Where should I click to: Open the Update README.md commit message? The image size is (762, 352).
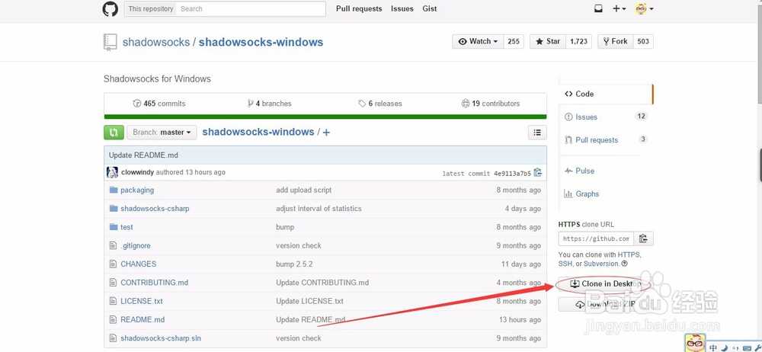(x=143, y=155)
